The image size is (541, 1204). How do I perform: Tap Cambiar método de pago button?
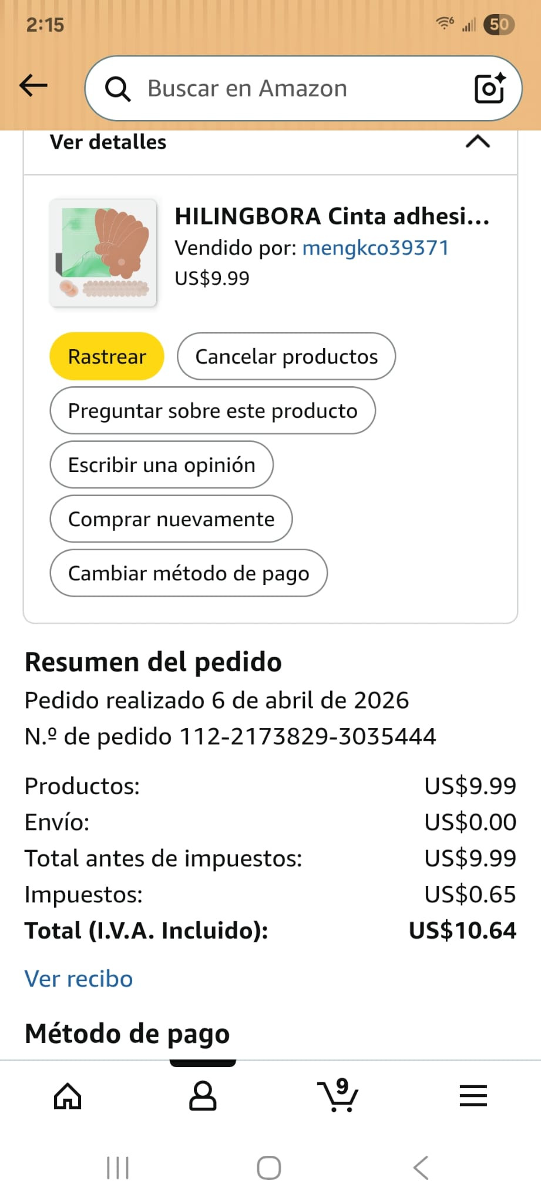189,573
